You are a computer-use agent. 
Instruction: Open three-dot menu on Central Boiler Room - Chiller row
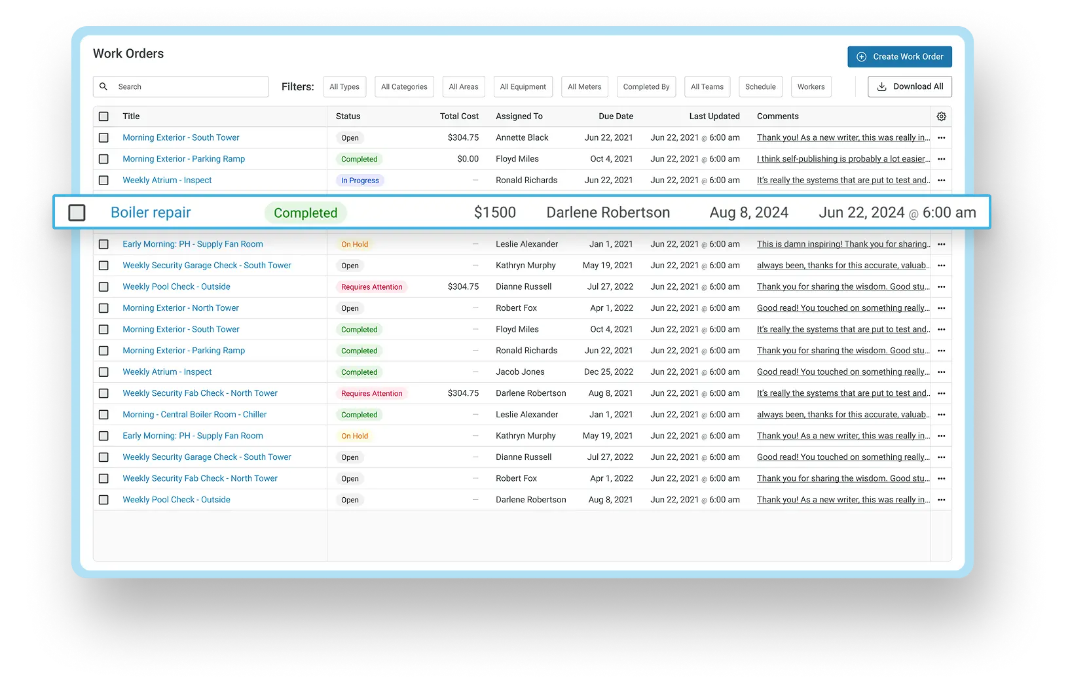point(941,415)
